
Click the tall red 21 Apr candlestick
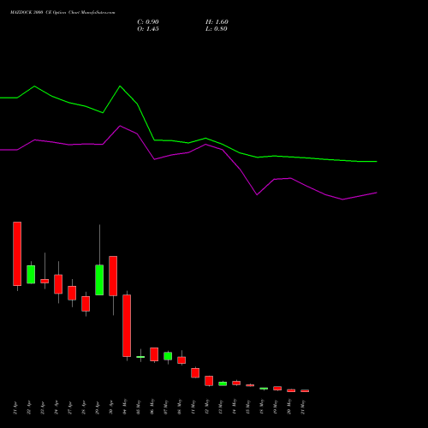17,253
